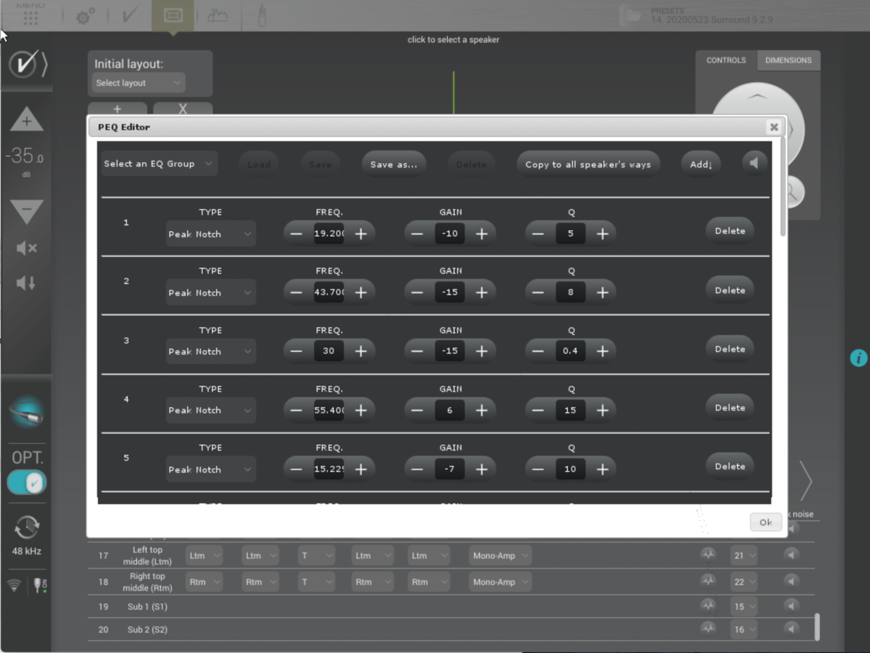Confirm PEQ Editor with Ok button
Image resolution: width=870 pixels, height=653 pixels.
766,522
